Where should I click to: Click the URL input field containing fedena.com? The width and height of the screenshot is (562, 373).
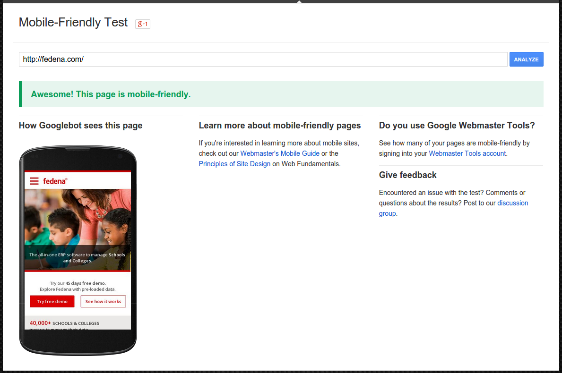[x=263, y=59]
